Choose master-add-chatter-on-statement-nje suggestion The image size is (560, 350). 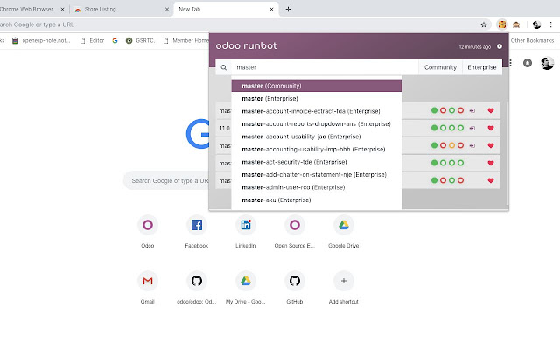pos(317,175)
